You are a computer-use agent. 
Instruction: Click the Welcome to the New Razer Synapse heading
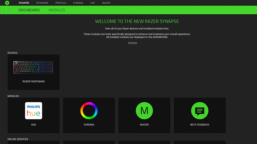pos(137,21)
